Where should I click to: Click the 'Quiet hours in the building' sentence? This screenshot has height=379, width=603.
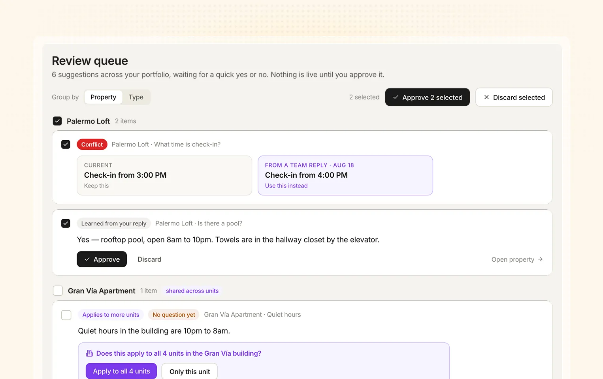point(154,331)
